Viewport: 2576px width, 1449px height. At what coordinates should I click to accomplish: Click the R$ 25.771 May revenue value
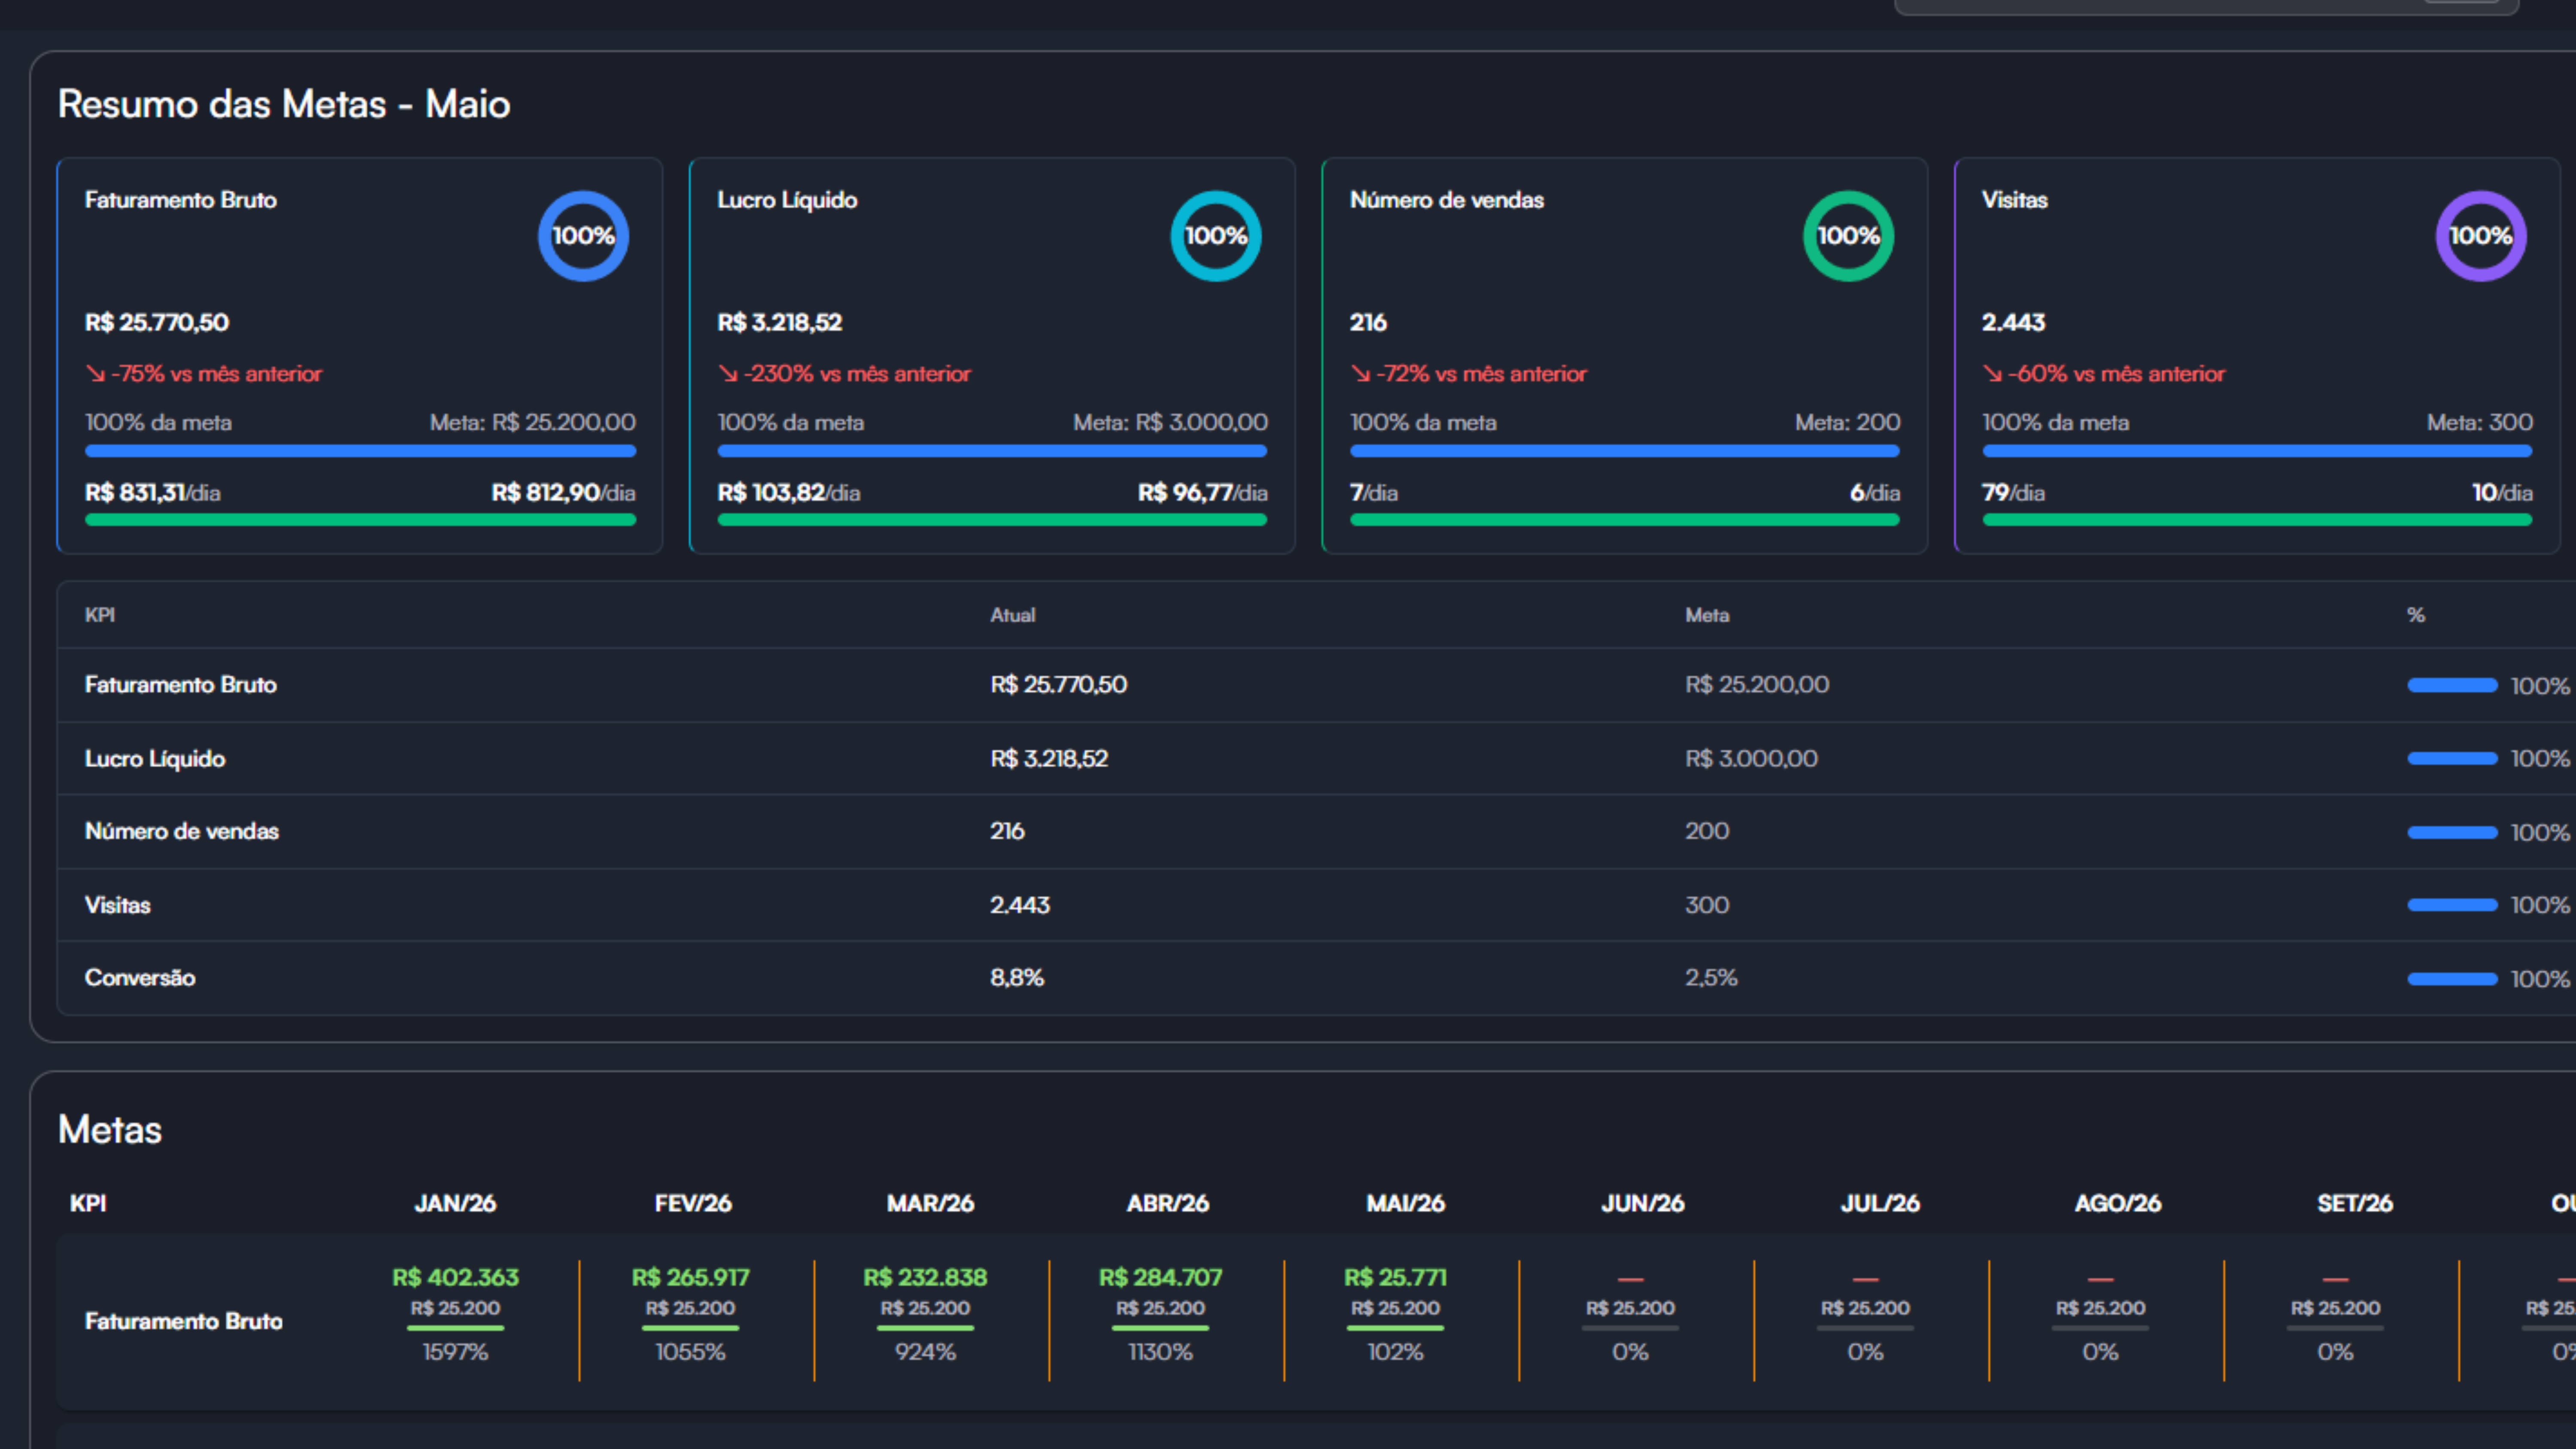pyautogui.click(x=1395, y=1278)
